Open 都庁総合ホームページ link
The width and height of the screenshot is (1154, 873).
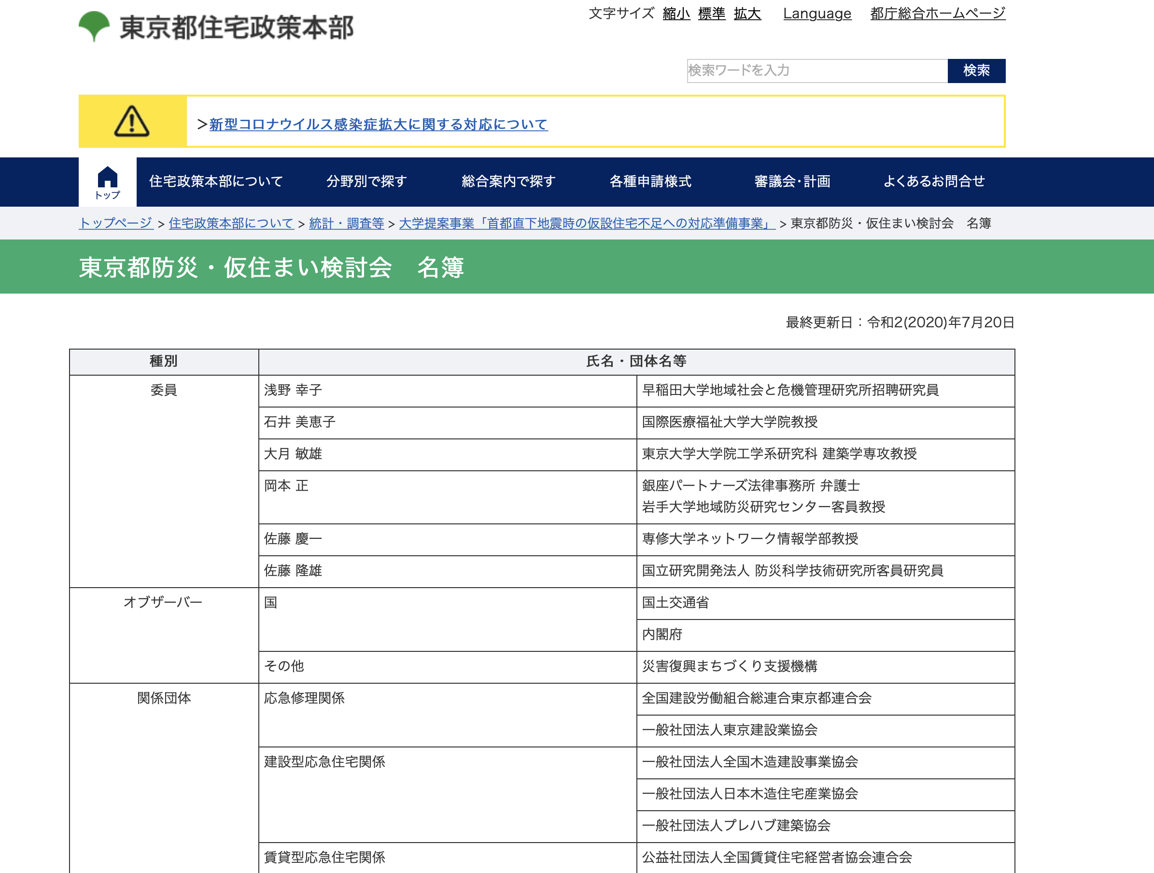[938, 14]
